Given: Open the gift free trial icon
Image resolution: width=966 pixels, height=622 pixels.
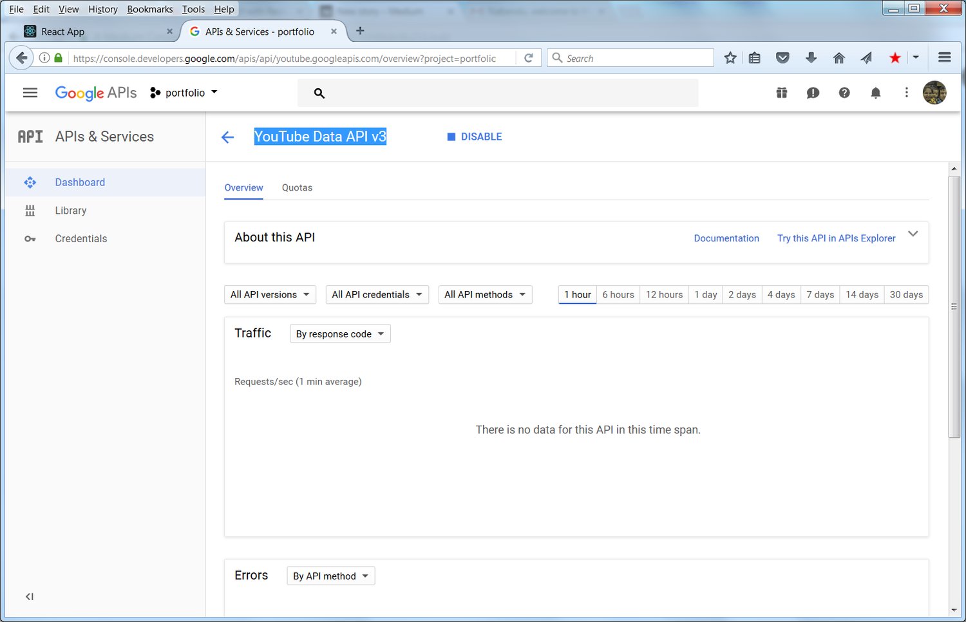Looking at the screenshot, I should pos(782,93).
